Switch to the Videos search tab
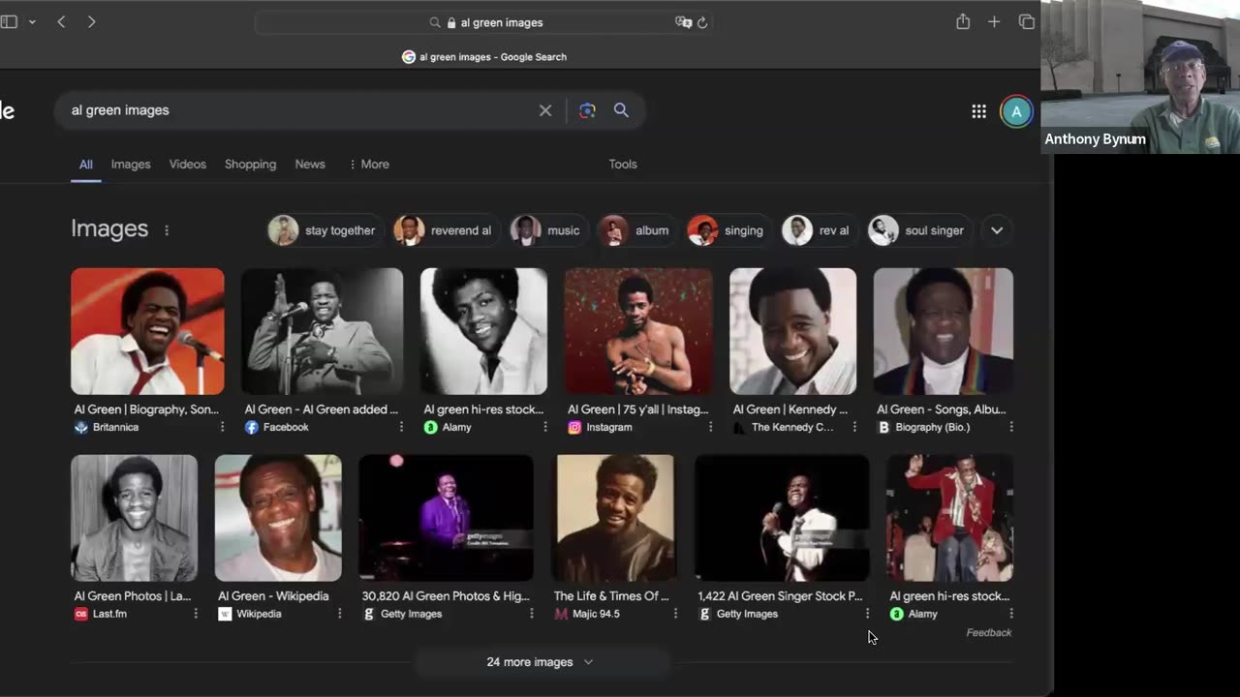Viewport: 1240px width, 697px height. point(188,165)
